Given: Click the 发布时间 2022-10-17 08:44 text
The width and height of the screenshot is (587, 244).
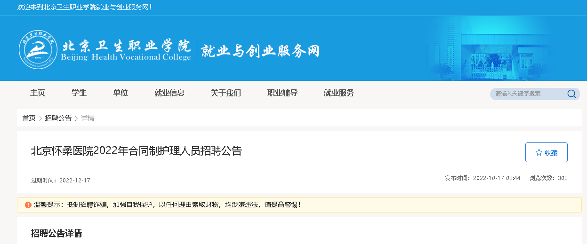Looking at the screenshot, I should point(482,178).
